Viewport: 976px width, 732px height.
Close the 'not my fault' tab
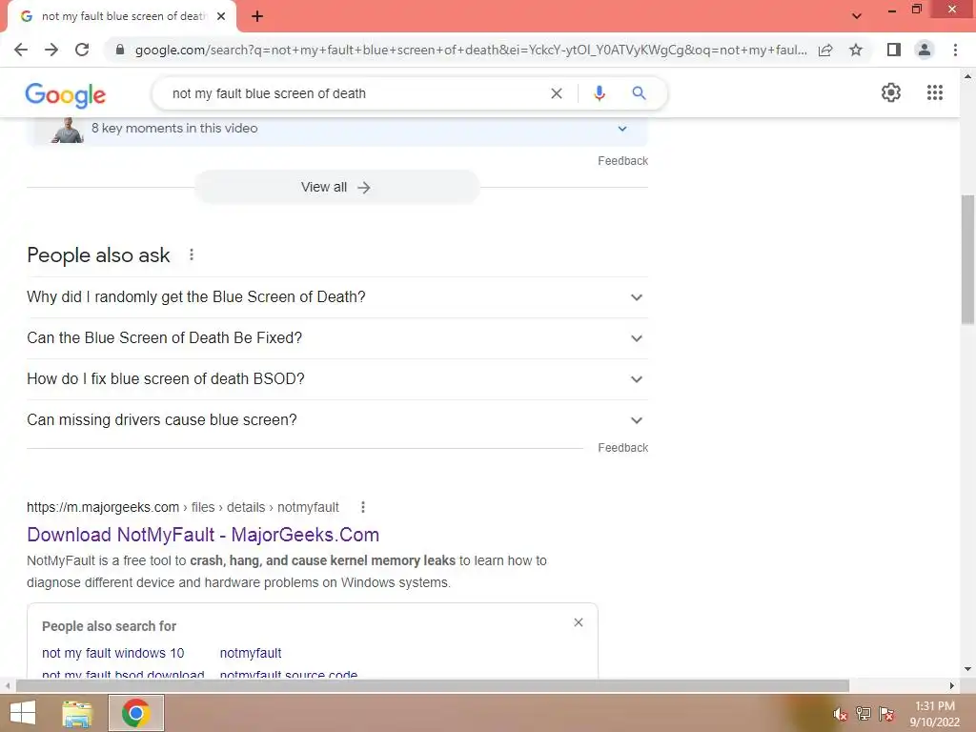pyautogui.click(x=221, y=16)
